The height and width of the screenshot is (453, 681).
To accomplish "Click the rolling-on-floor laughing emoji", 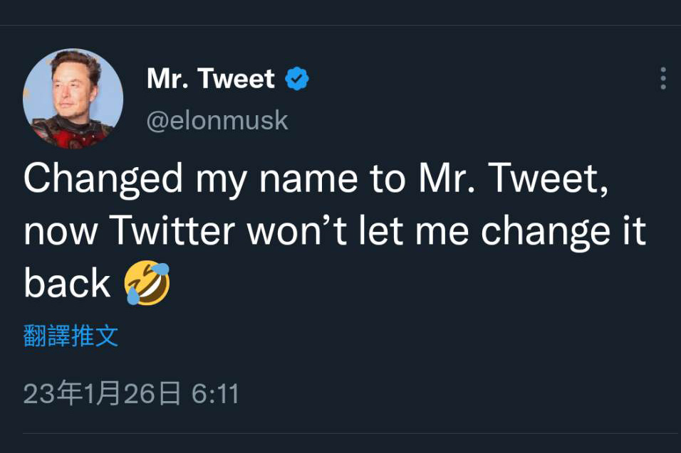I will tap(147, 282).
